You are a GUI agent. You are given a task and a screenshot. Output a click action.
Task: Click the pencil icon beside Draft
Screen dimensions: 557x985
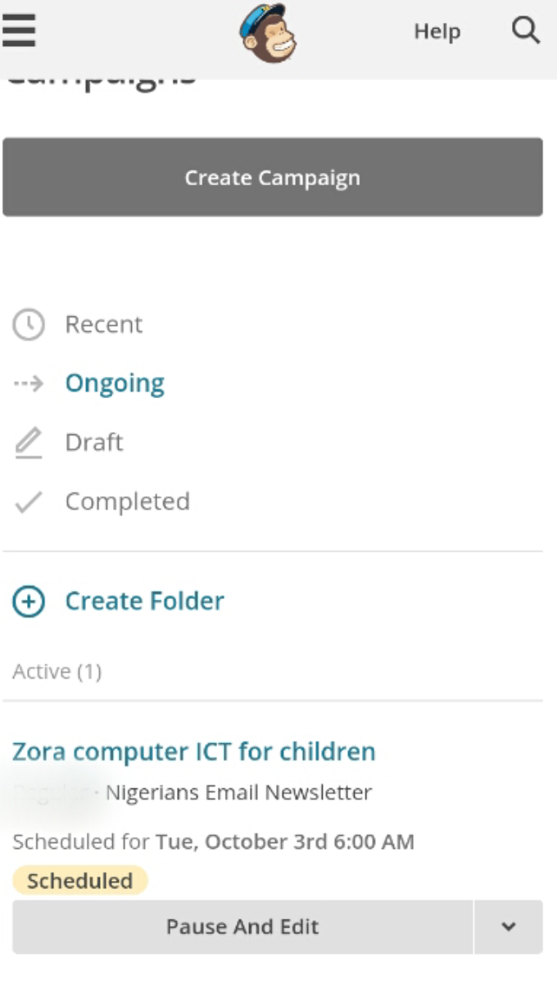pyautogui.click(x=29, y=443)
